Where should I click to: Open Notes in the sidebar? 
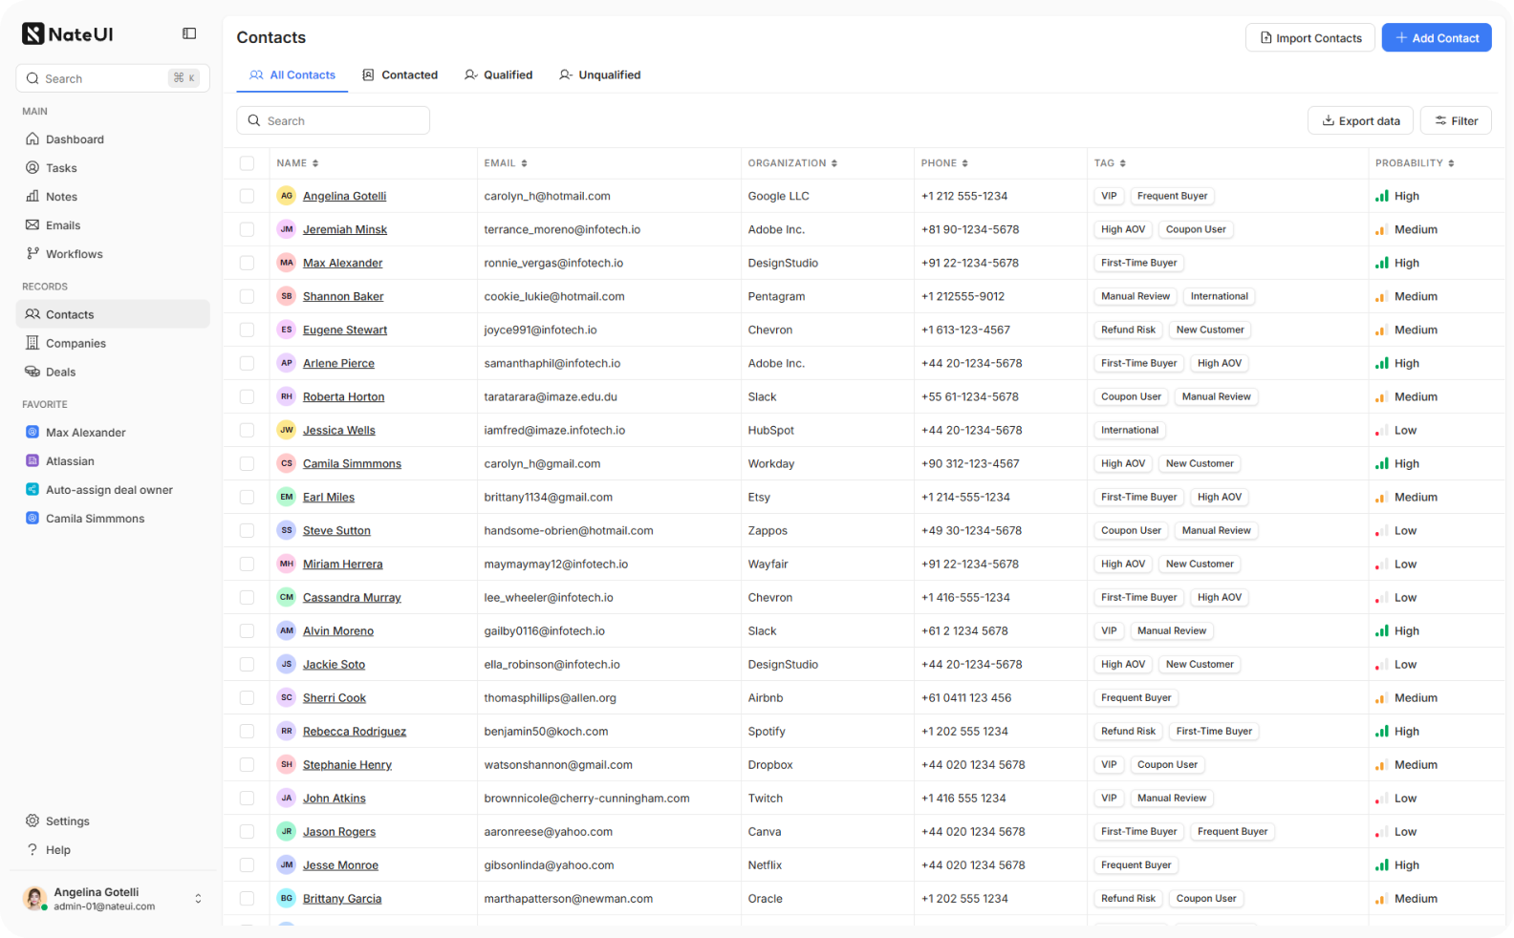click(113, 197)
